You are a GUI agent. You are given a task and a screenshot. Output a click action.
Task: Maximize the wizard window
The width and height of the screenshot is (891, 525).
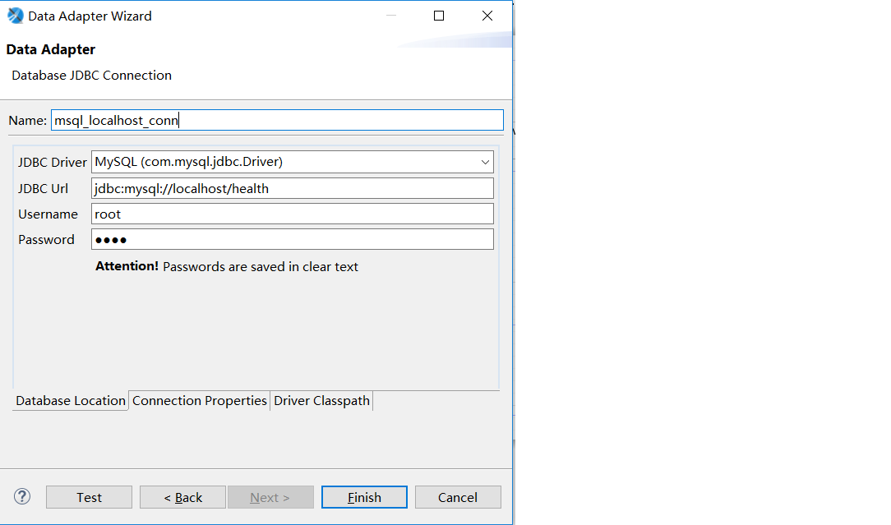[x=439, y=16]
